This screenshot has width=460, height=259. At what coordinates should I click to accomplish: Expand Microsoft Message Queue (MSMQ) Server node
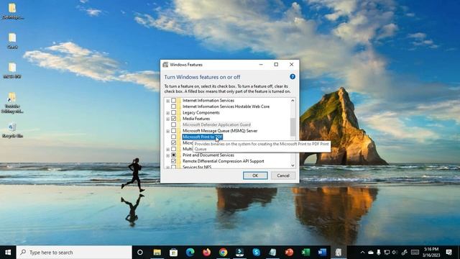coord(167,131)
